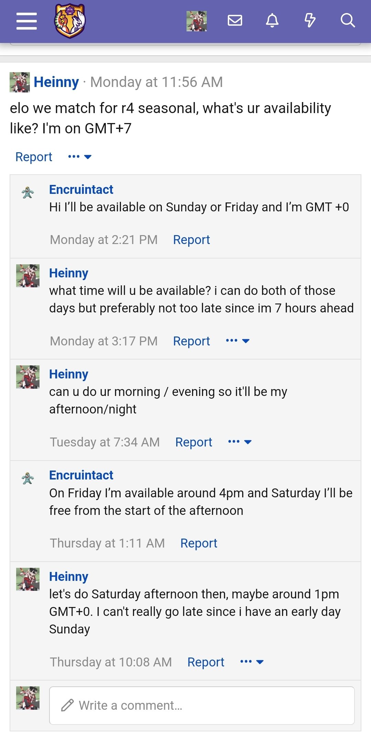Screen dimensions: 371x740
Task: Click the Write a comment field
Action: (202, 705)
